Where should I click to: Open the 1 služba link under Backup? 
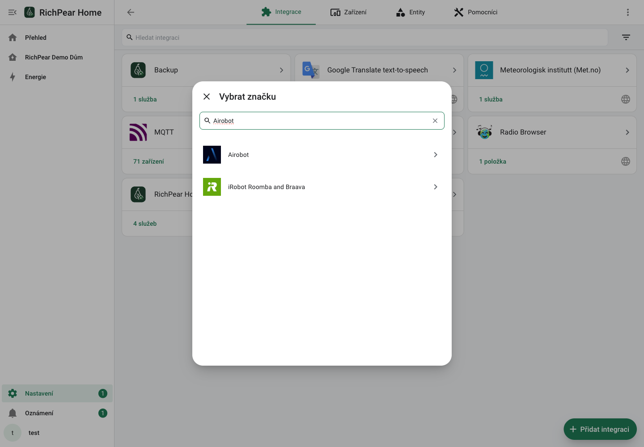coord(145,99)
